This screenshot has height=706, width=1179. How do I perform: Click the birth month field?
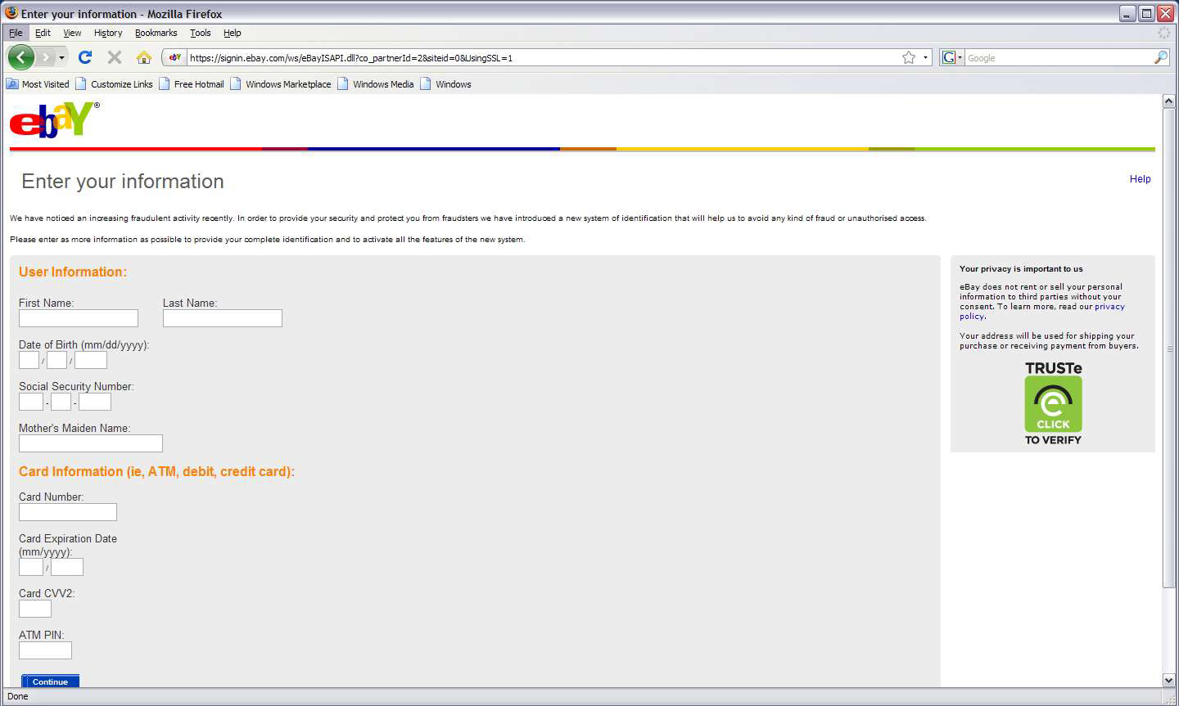(x=29, y=360)
